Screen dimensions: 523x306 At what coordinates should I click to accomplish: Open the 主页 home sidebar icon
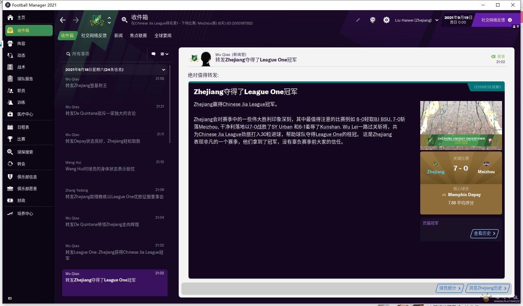pyautogui.click(x=10, y=17)
